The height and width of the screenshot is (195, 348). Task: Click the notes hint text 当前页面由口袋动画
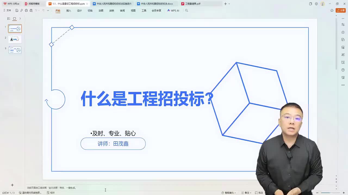pyautogui.click(x=51, y=188)
